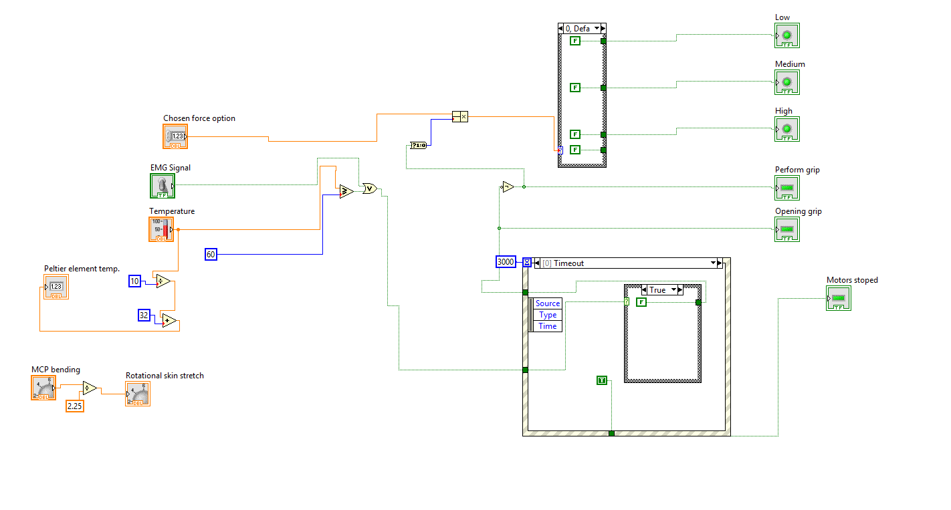This screenshot has height=510, width=951.
Task: Click the 'EMG Signal' label
Action: click(x=171, y=168)
